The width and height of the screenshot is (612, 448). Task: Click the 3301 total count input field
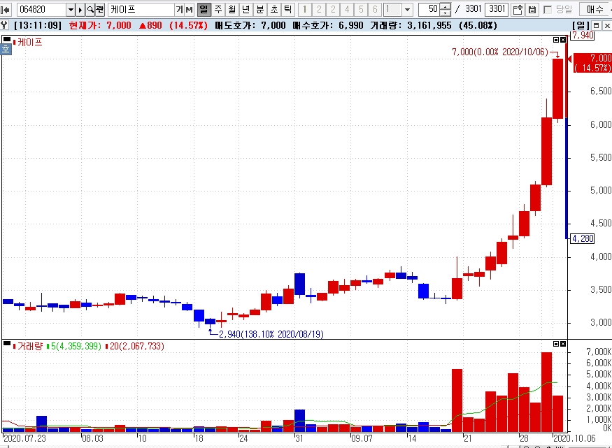tap(497, 9)
